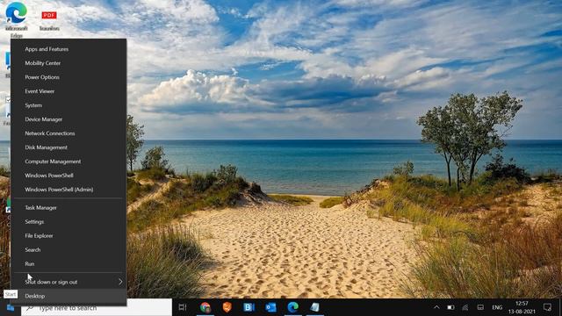Launch Disk Management
Screen dimensions: 562x316
(68, 147)
